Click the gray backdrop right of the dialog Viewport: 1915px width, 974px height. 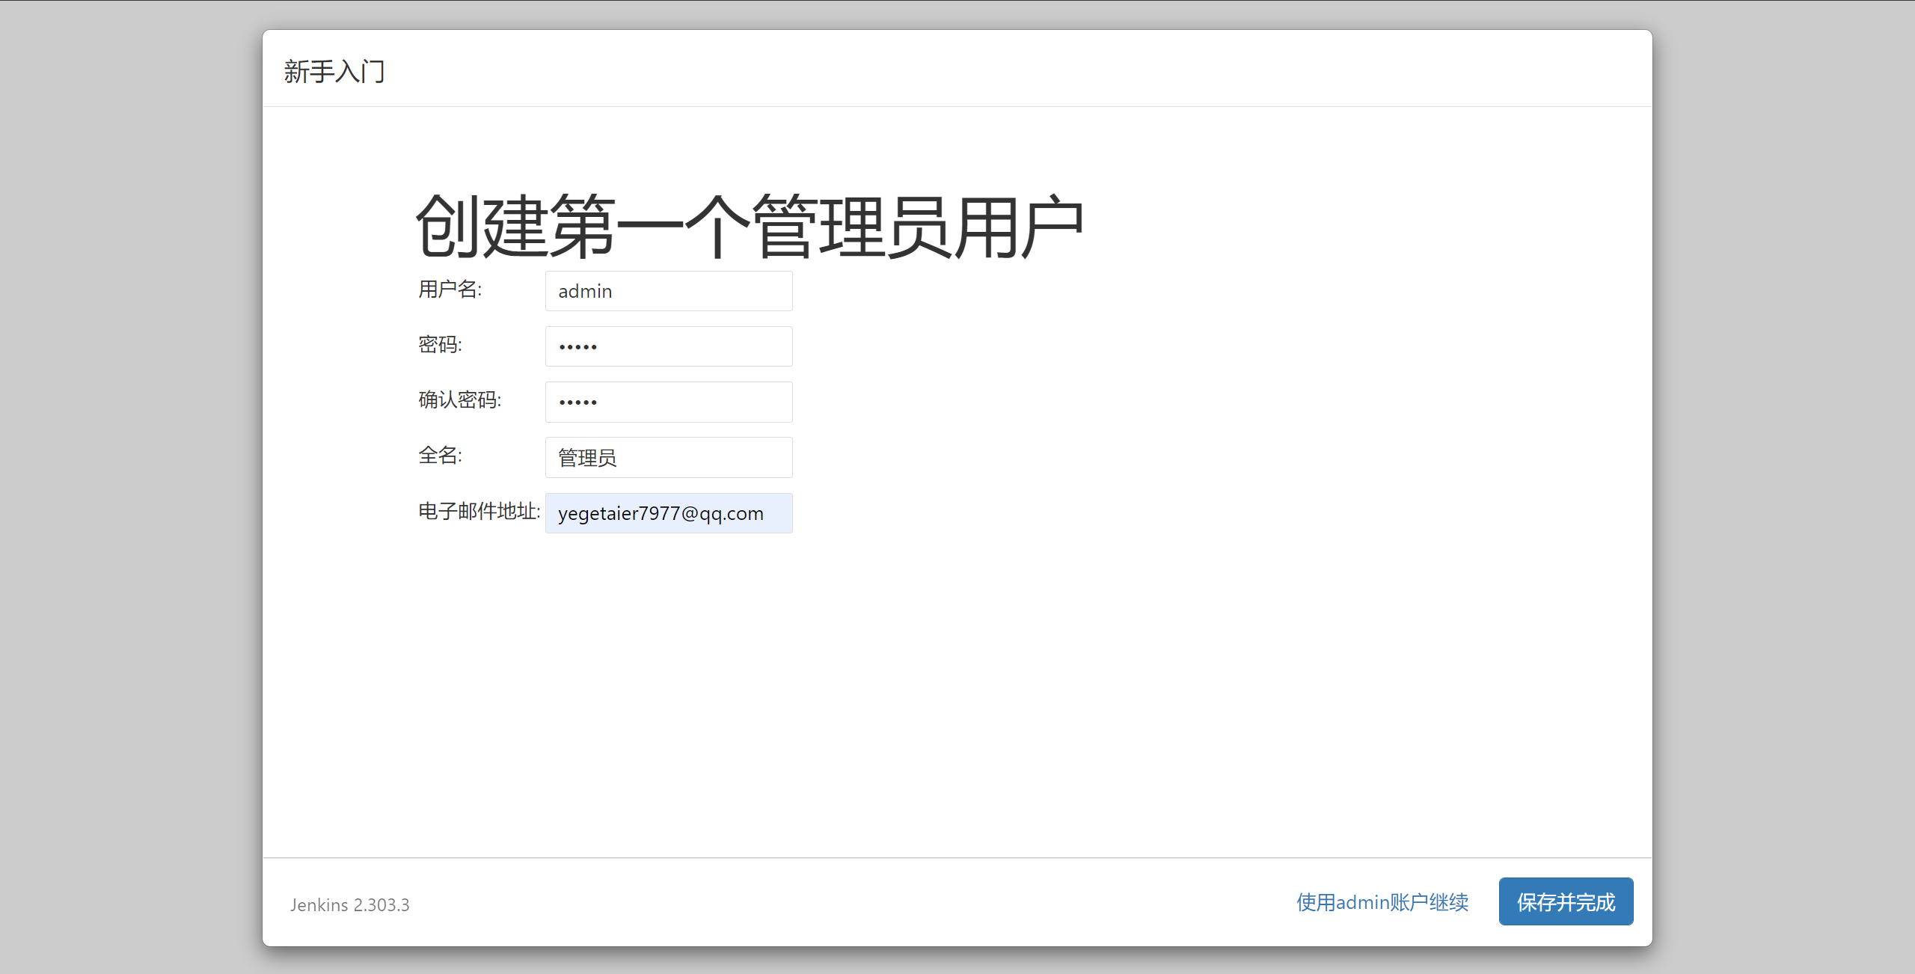tap(1784, 486)
